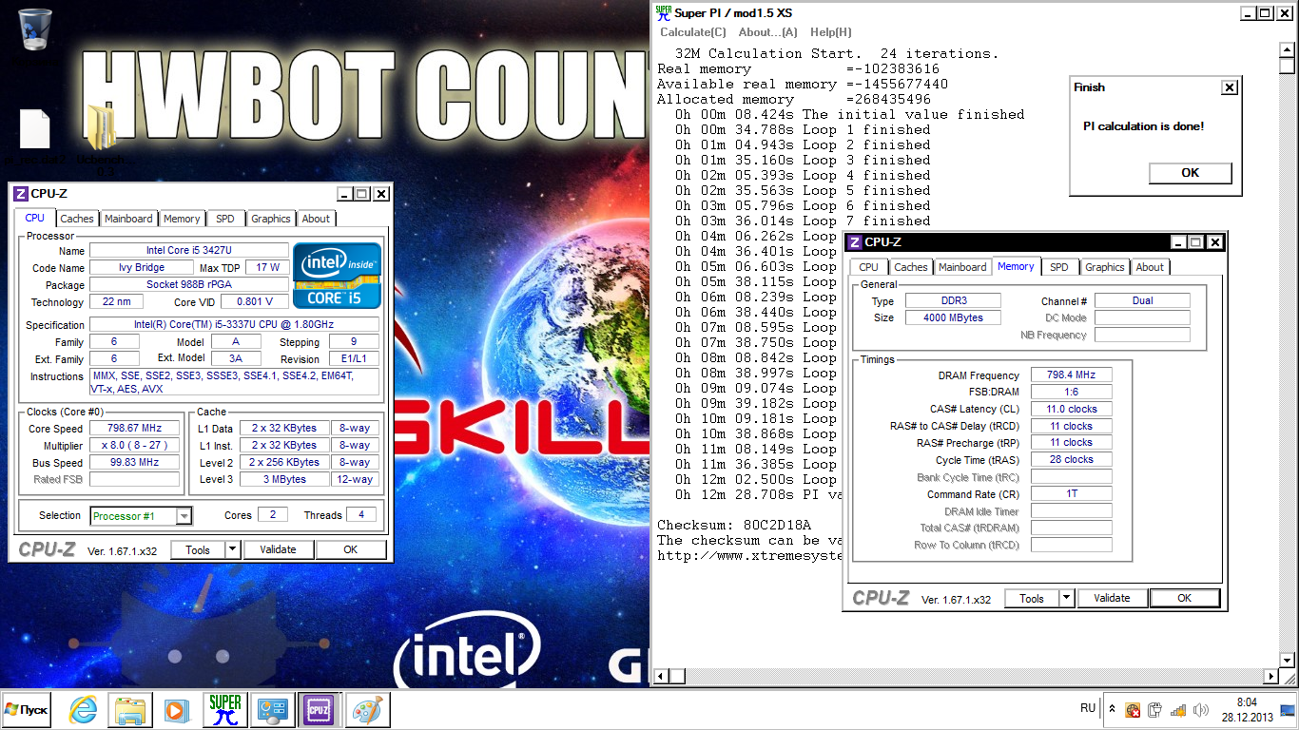This screenshot has height=730, width=1299.
Task: Open the control panel taskbar icon
Action: pyautogui.click(x=273, y=709)
